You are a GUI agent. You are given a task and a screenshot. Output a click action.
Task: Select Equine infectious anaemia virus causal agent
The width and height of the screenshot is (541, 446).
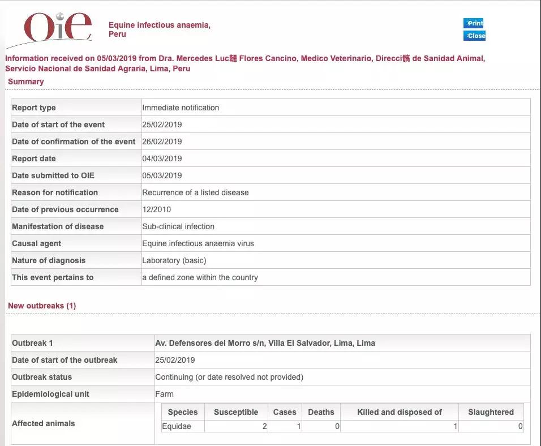198,243
